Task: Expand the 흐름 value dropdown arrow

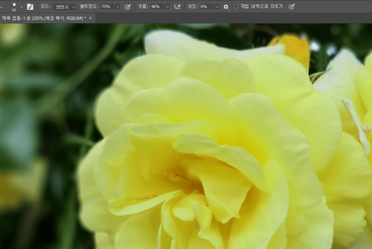Action: click(166, 7)
